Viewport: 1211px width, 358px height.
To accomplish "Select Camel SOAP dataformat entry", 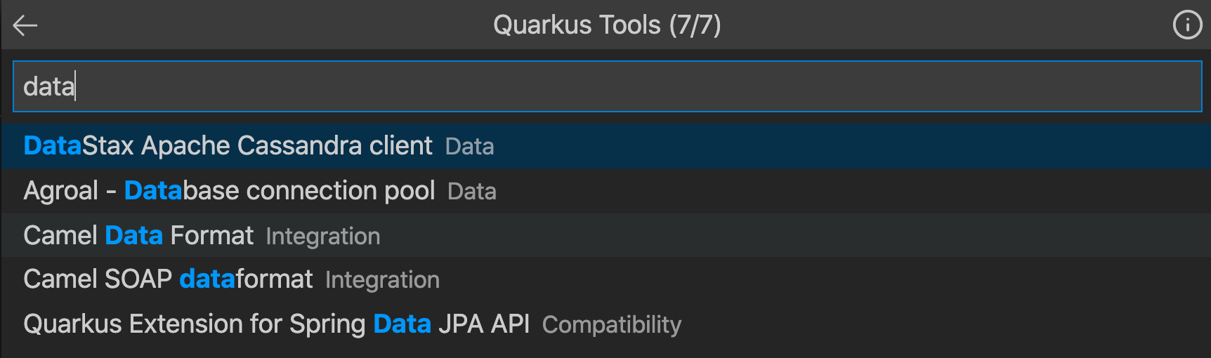I will 605,279.
